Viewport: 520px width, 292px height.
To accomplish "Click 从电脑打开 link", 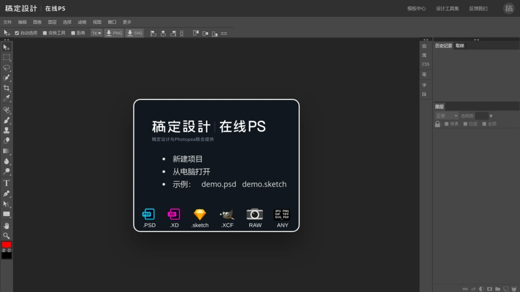I will [191, 172].
